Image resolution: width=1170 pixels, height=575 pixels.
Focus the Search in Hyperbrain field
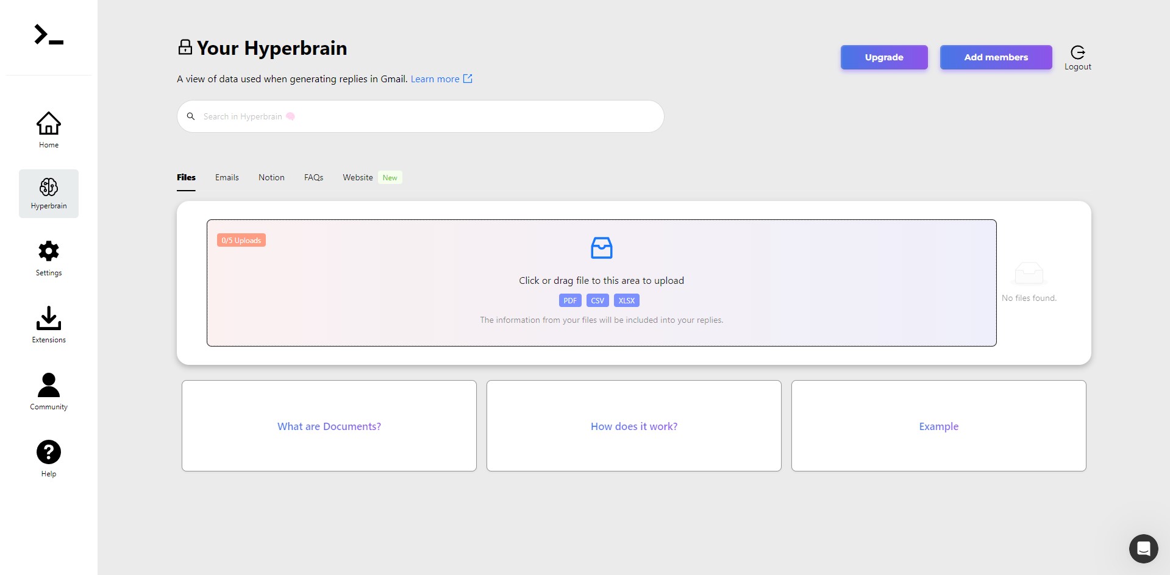(x=421, y=116)
